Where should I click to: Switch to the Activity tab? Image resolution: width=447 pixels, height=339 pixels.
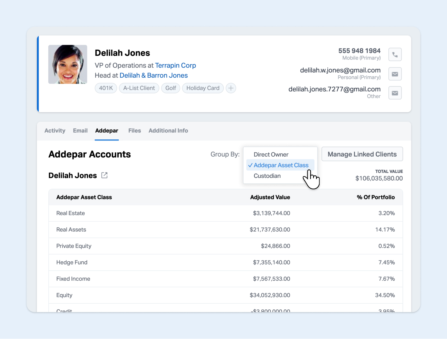55,131
